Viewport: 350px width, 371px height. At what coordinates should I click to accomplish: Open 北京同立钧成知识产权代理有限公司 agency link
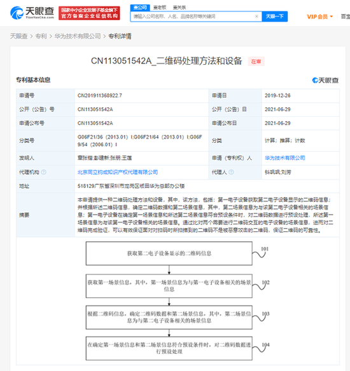(118, 172)
